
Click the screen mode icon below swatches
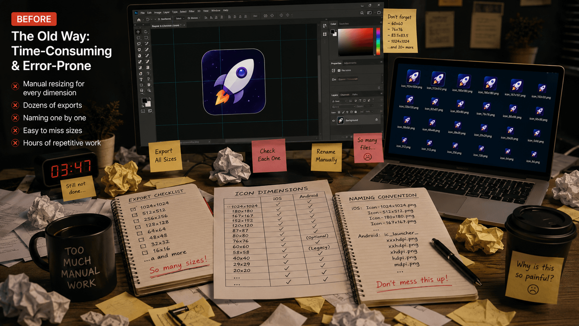point(150,111)
